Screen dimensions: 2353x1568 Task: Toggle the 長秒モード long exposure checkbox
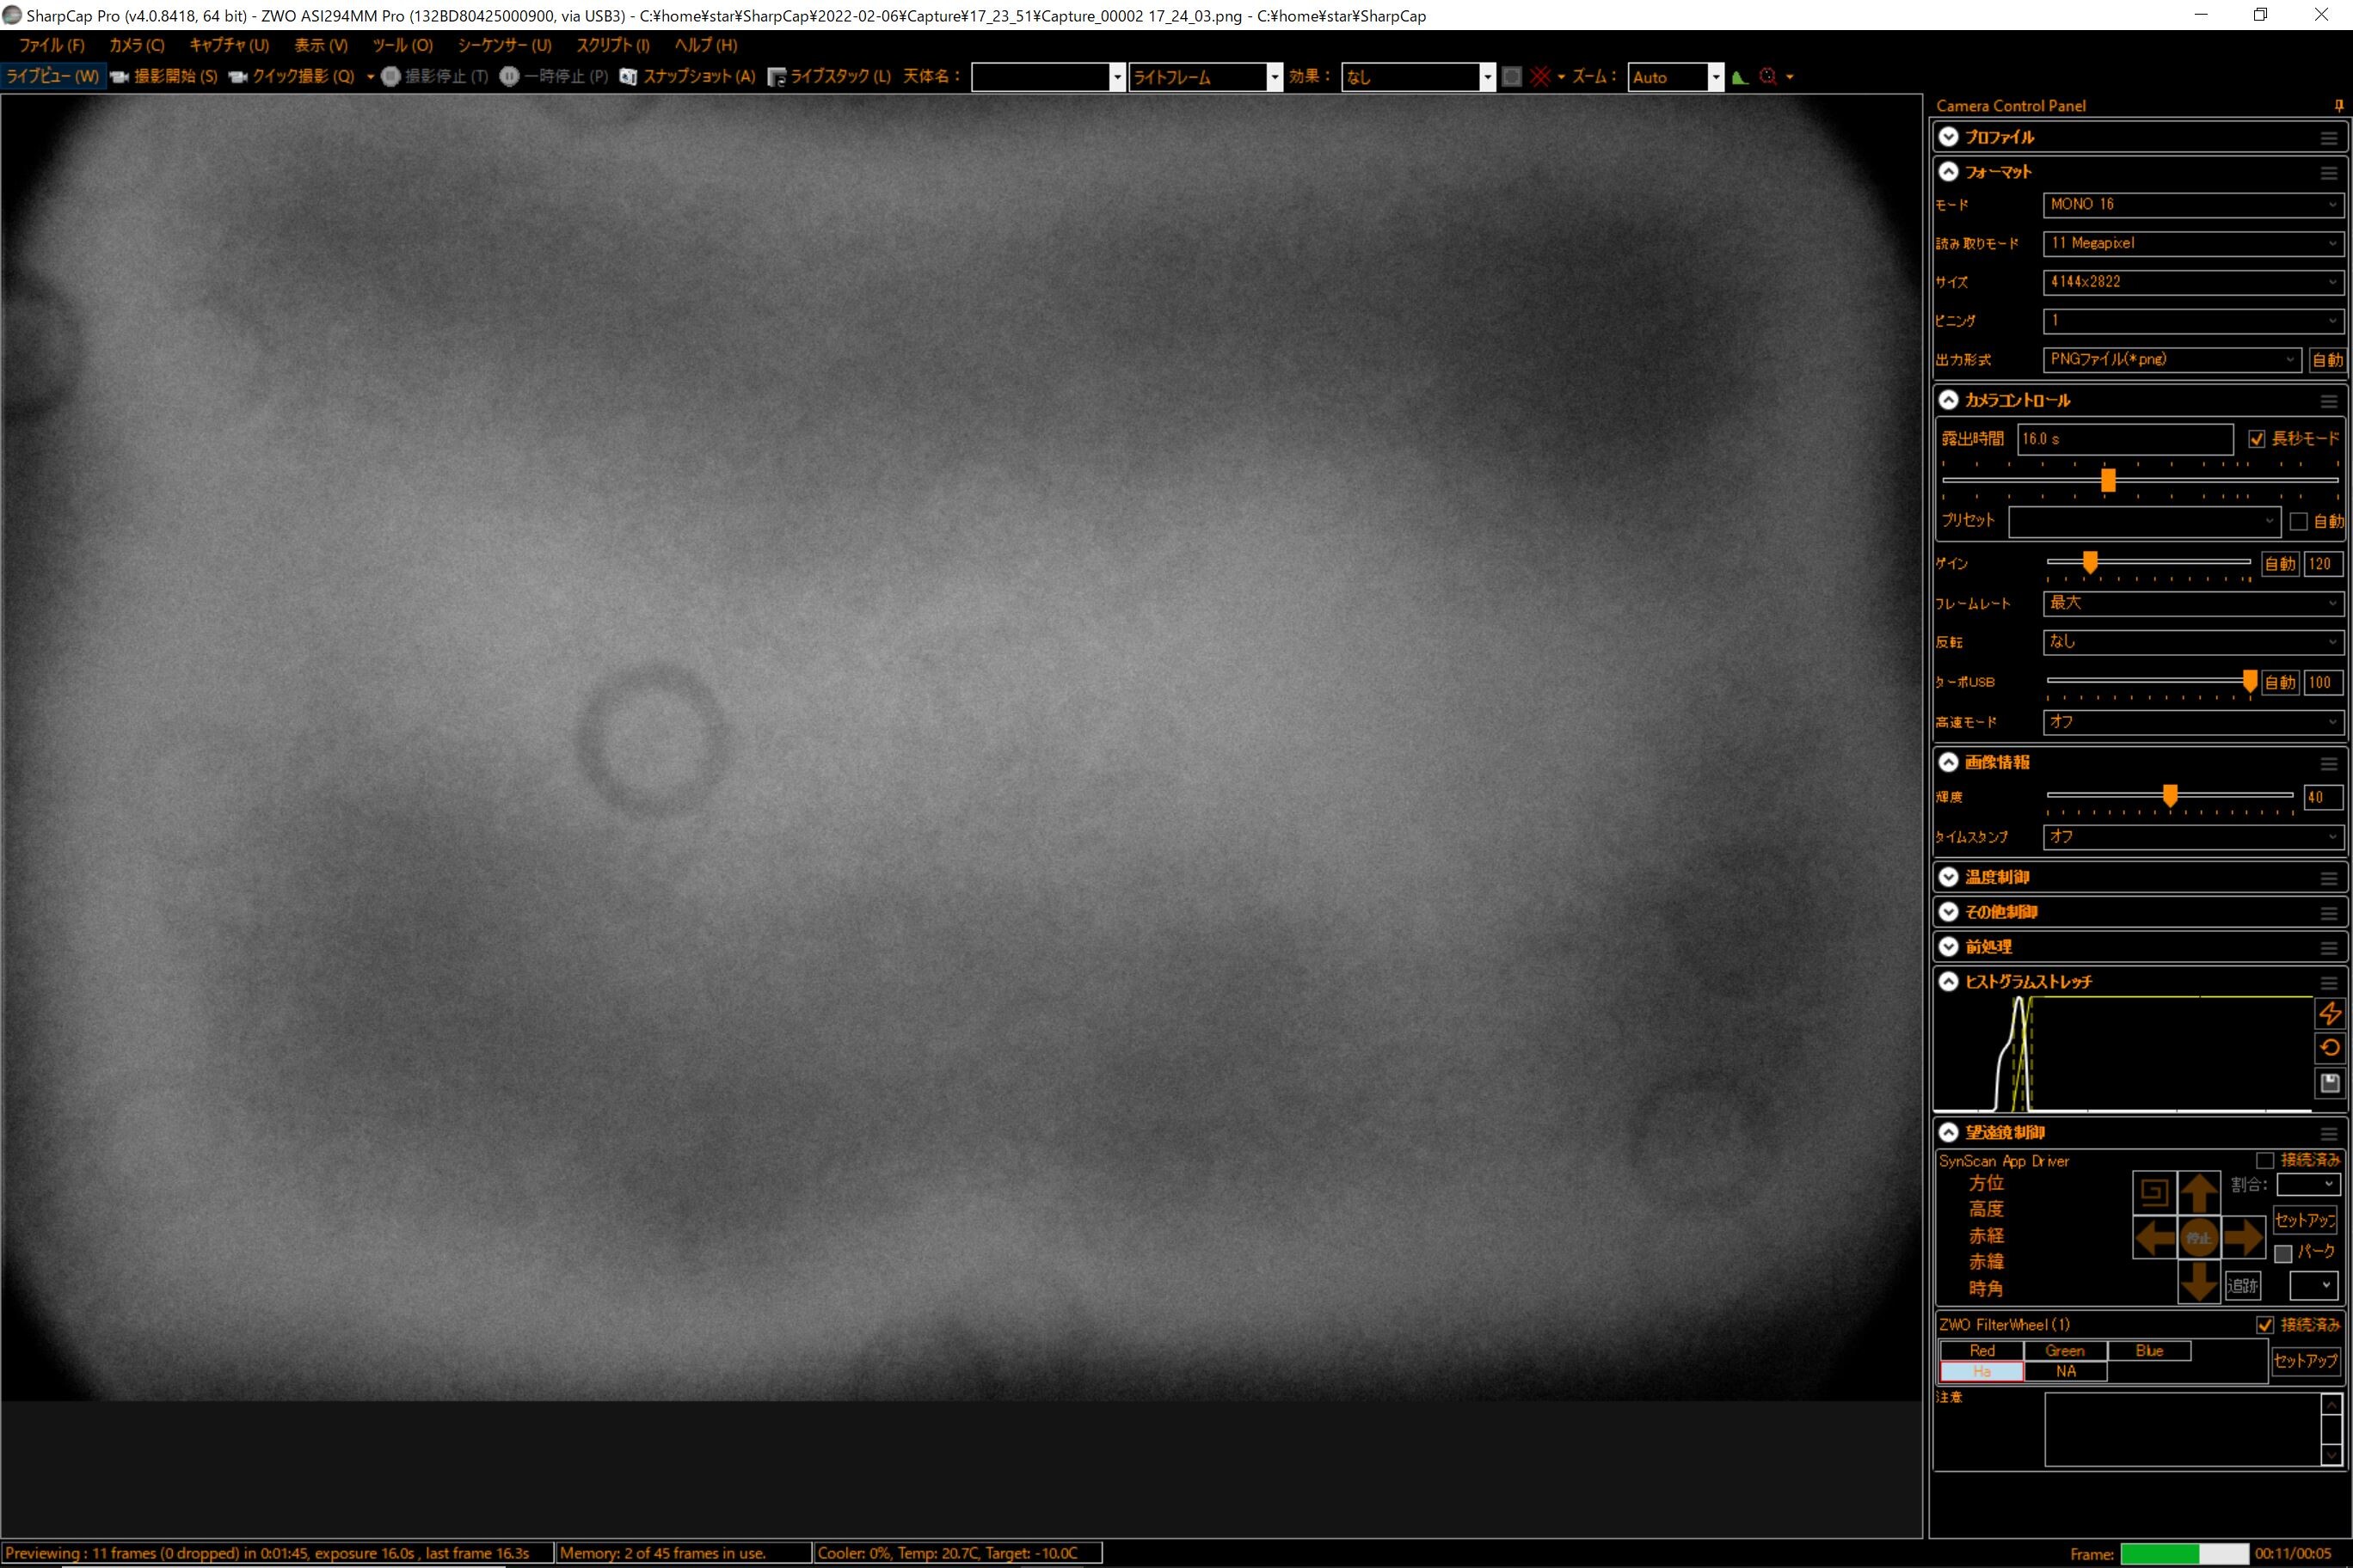[x=2256, y=439]
